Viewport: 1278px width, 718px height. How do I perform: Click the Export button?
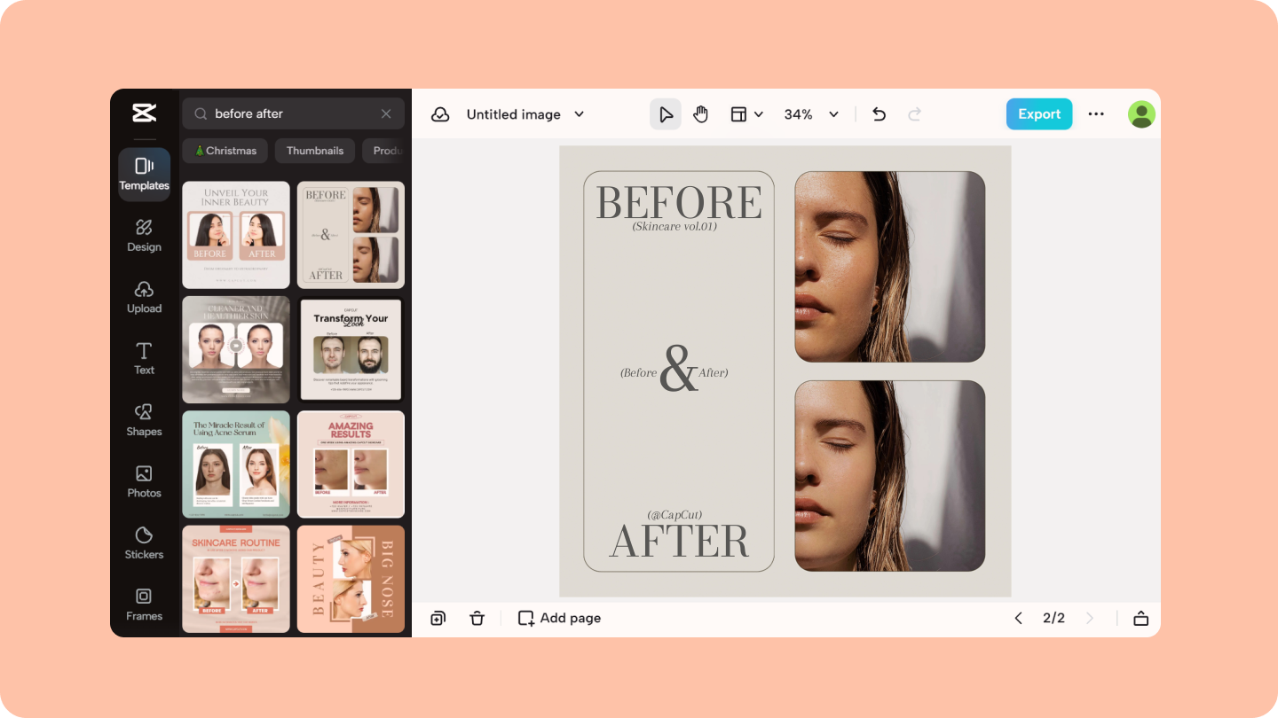point(1038,113)
